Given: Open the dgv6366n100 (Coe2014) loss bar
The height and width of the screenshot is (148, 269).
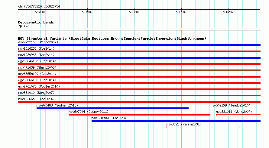Looking at the screenshot, I should (x=139, y=83).
